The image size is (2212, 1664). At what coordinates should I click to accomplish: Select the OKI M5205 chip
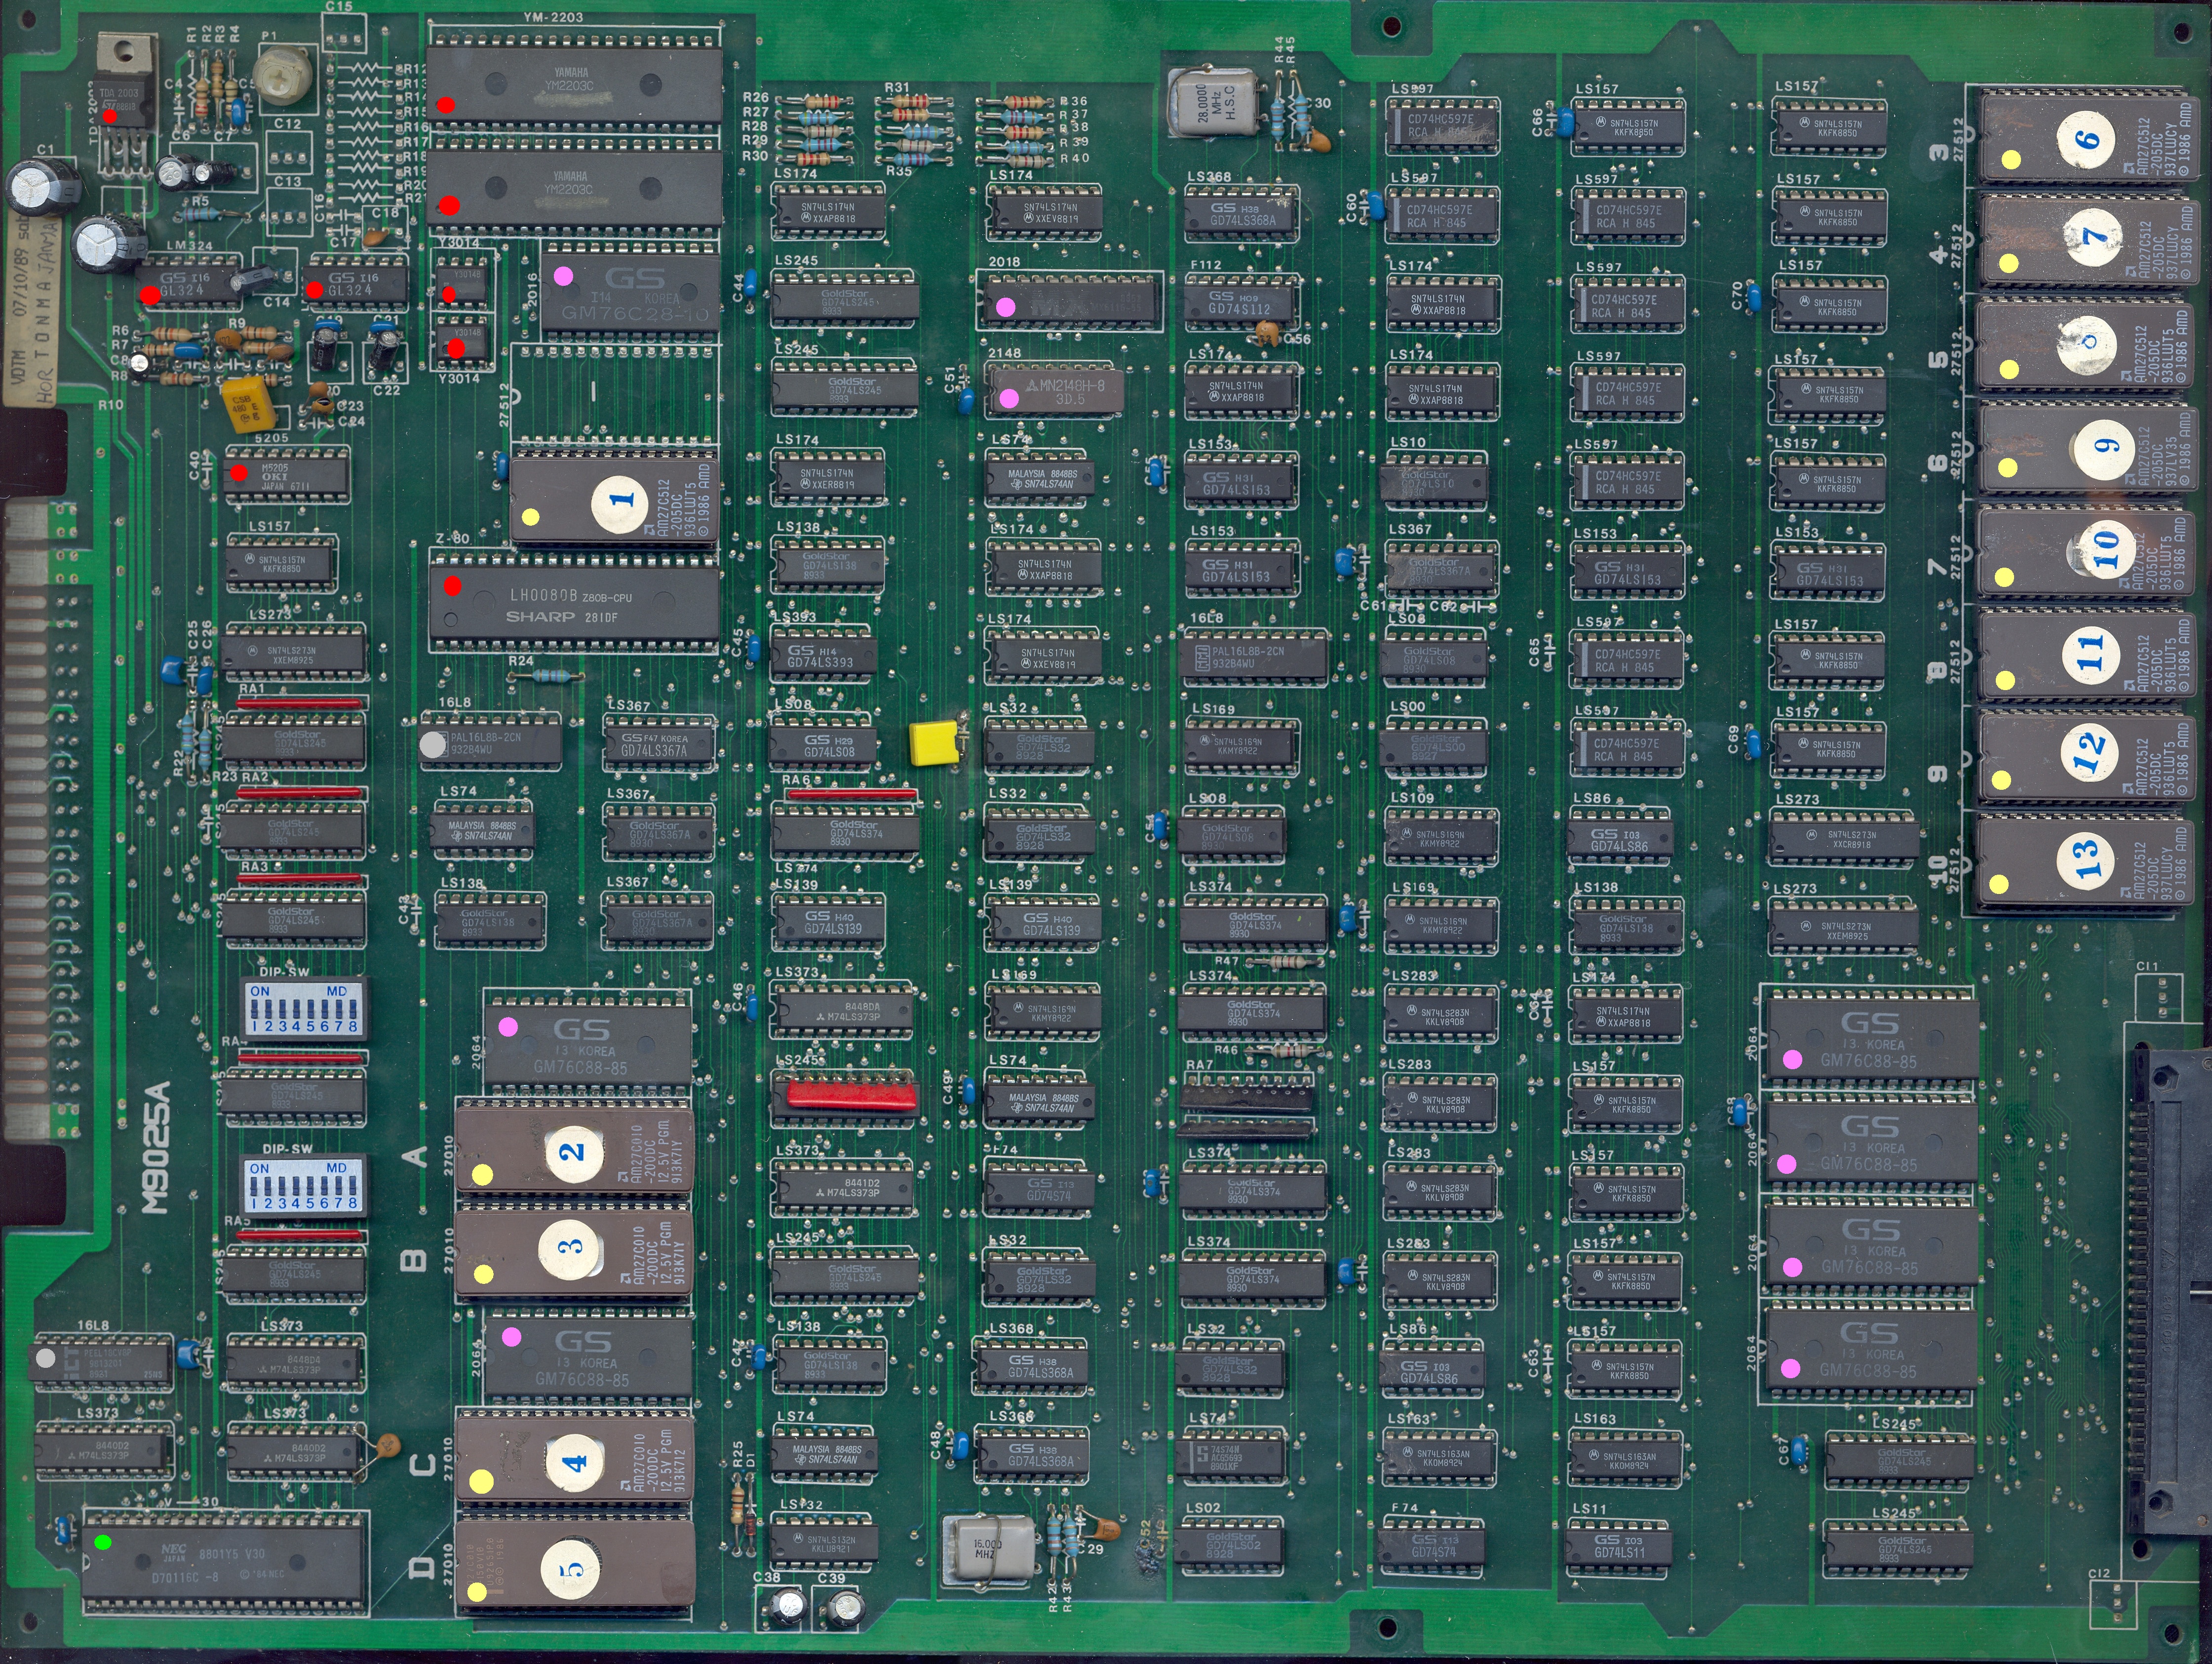pos(287,475)
